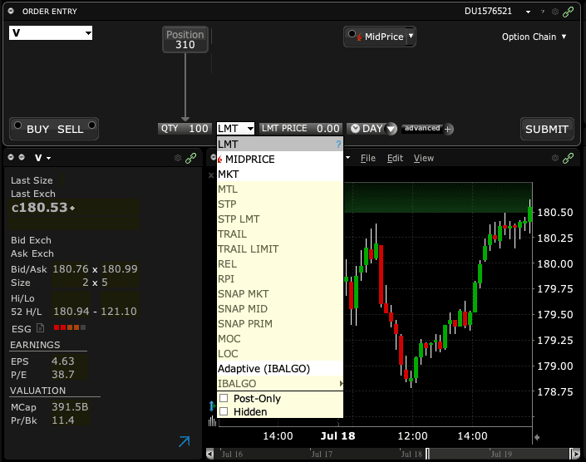This screenshot has height=462, width=586.
Task: Click the help question mark in order type list
Action: [337, 145]
